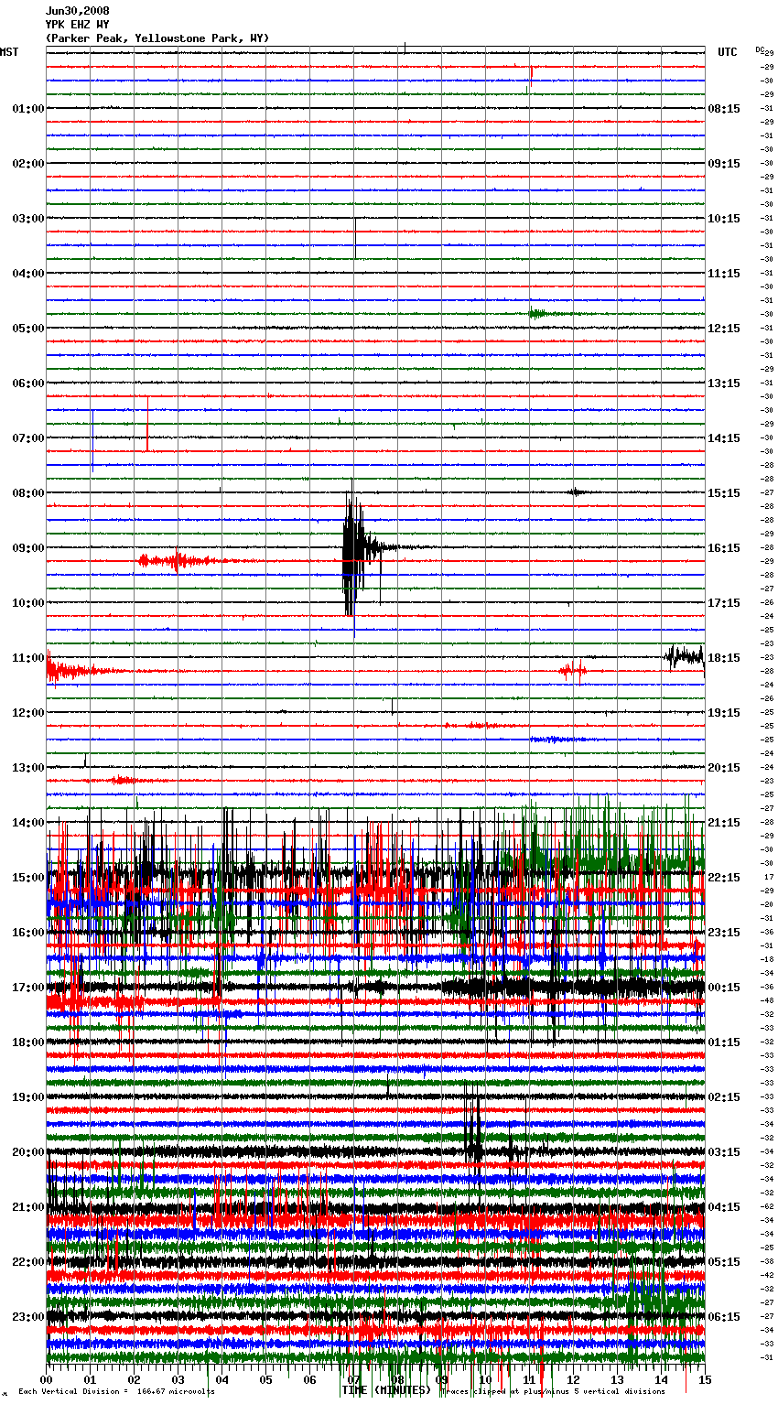Click minute 05 on the bottom axis
This screenshot has width=778, height=1404.
[x=265, y=1378]
